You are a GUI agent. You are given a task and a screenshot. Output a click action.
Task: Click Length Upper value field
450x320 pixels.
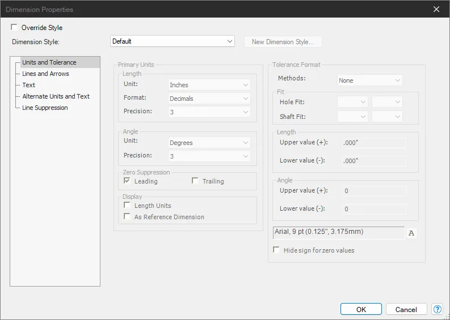click(x=374, y=143)
